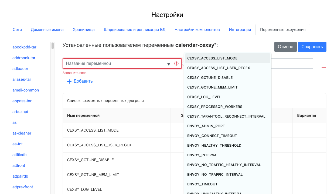Click the red error warning icon in field

pos(176,64)
